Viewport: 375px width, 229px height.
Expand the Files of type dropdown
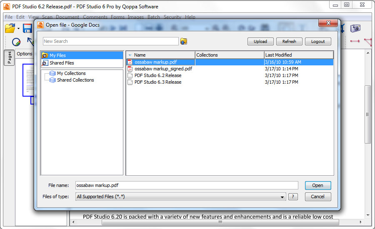pyautogui.click(x=282, y=197)
